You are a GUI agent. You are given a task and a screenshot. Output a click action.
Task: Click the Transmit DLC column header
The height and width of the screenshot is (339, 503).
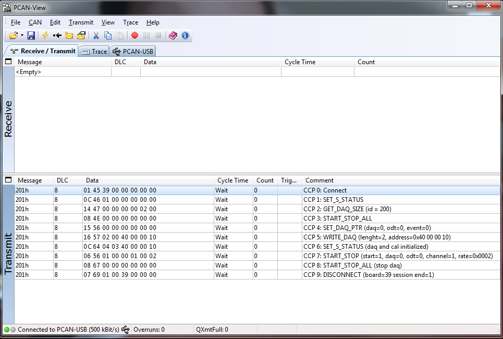coord(68,180)
